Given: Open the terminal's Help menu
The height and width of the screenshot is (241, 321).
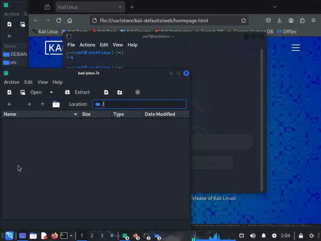Looking at the screenshot, I should pos(133,45).
